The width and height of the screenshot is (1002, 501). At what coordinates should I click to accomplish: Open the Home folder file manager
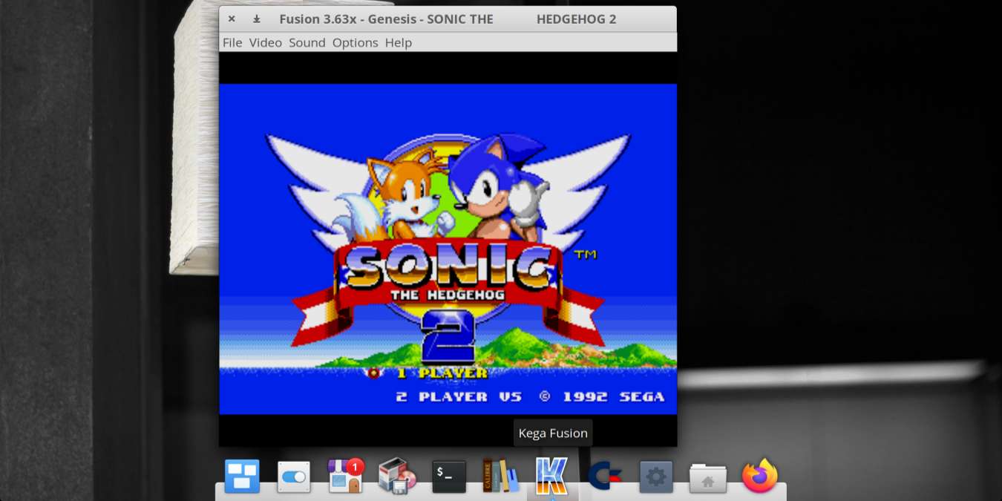tap(707, 477)
